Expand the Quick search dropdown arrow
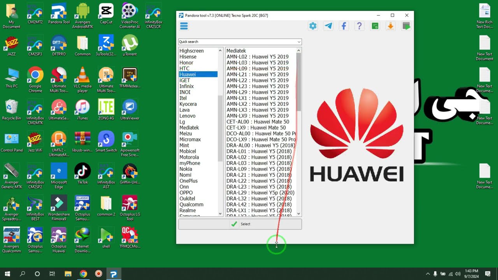 pyautogui.click(x=299, y=42)
